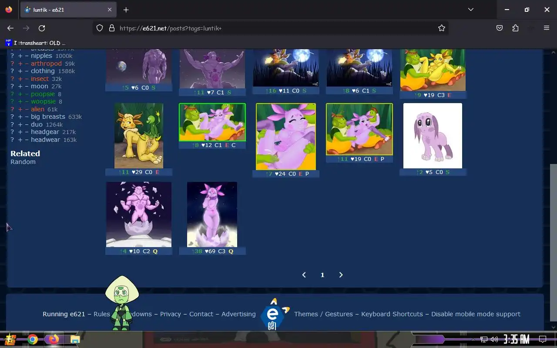Add moon tag with plus sign
The height and width of the screenshot is (348, 557).
(20, 86)
